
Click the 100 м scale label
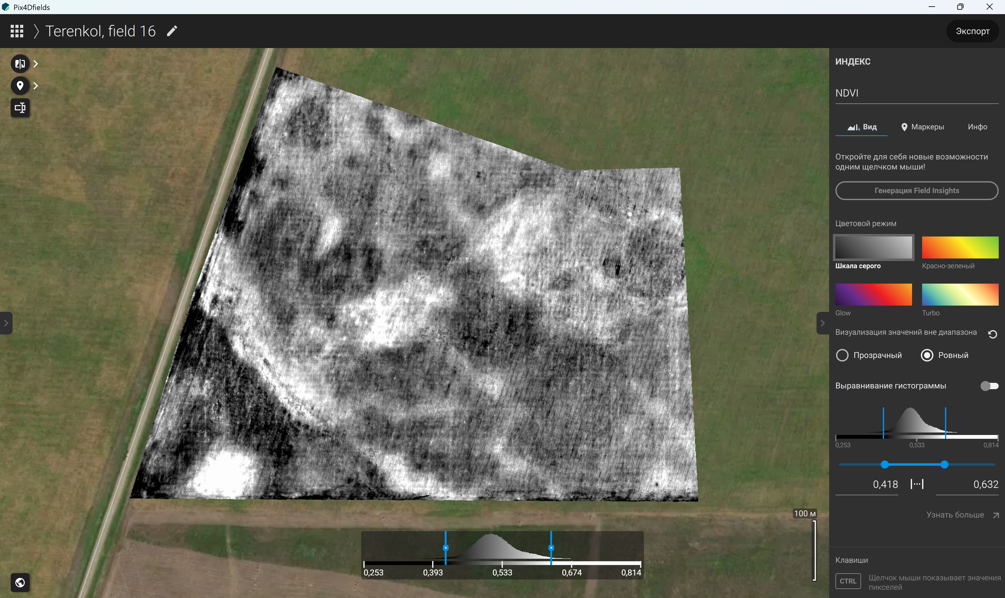click(805, 514)
